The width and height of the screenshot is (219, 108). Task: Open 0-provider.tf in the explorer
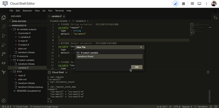pos(27,33)
